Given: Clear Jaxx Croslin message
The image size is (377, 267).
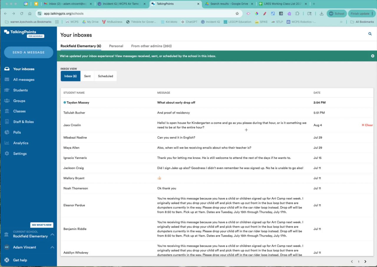Looking at the screenshot, I should [x=367, y=125].
